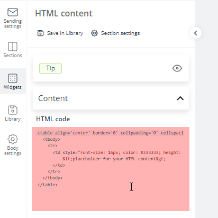Click the Body settings label
Image resolution: width=218 pixels, height=218 pixels.
pyautogui.click(x=13, y=151)
